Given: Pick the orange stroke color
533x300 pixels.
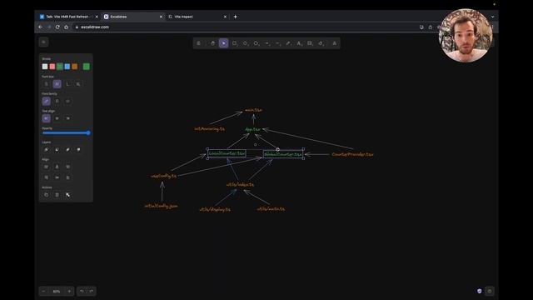Looking at the screenshot, I should tap(75, 67).
